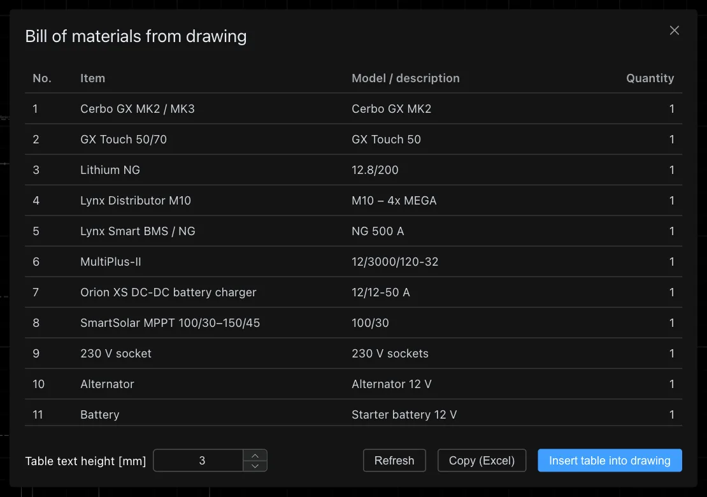Screen dimensions: 707x497
Task: Increase table text height with up arrow
Action: pyautogui.click(x=255, y=455)
